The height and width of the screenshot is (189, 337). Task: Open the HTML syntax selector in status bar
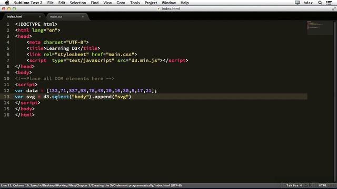[323, 185]
